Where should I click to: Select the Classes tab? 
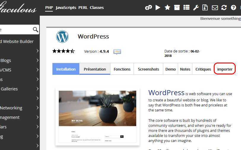[x=97, y=8]
